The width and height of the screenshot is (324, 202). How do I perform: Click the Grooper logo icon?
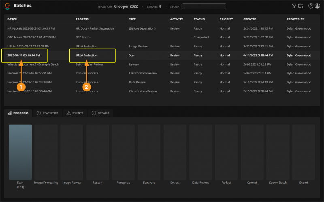[x=7, y=6]
